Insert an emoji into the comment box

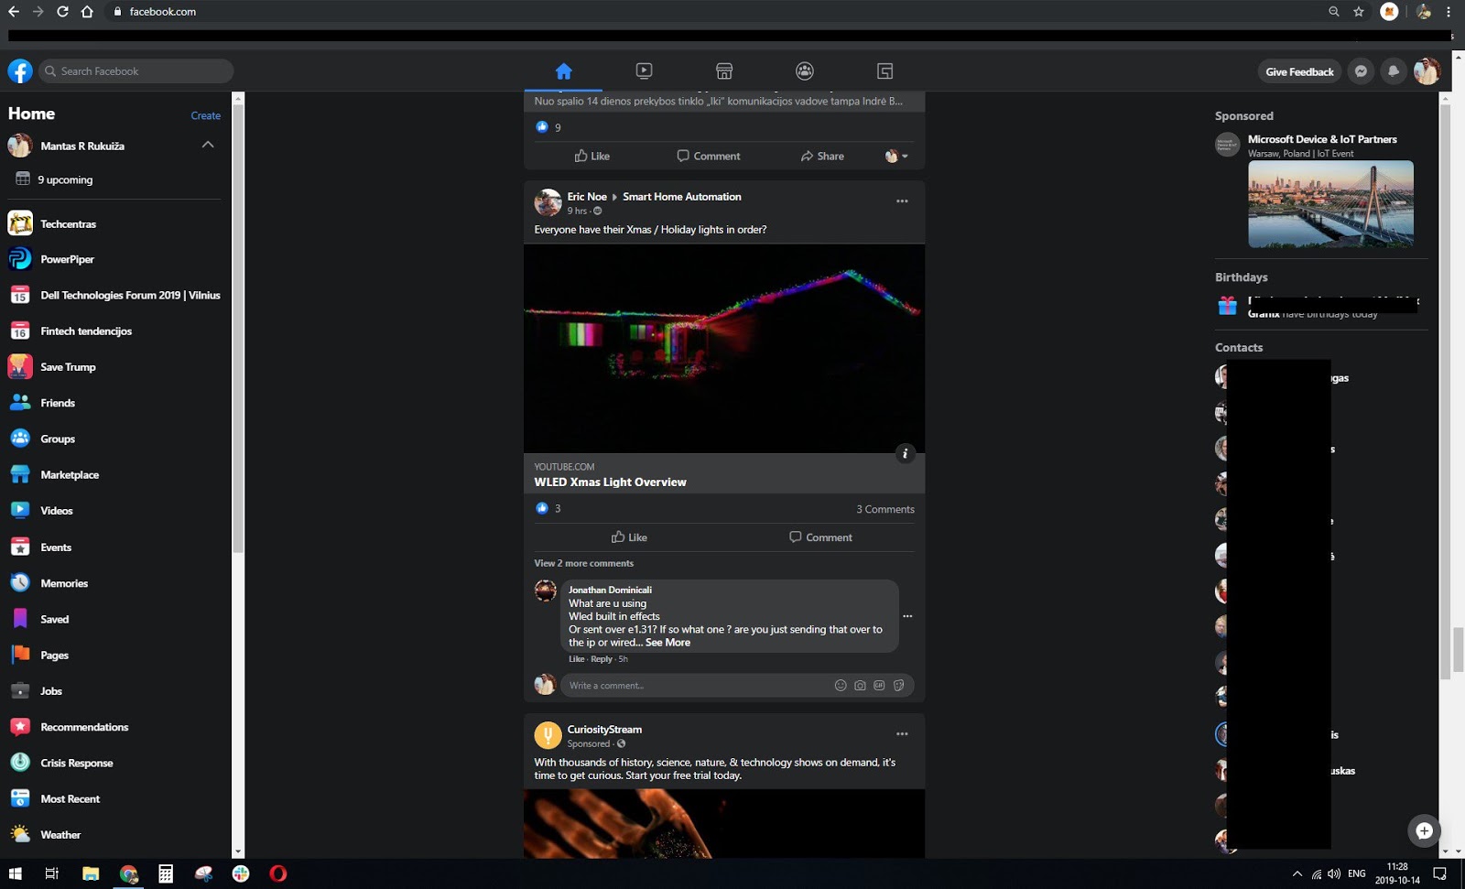pyautogui.click(x=841, y=685)
